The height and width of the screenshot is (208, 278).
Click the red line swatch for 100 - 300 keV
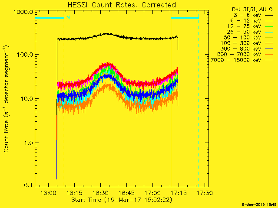[x=269, y=43]
